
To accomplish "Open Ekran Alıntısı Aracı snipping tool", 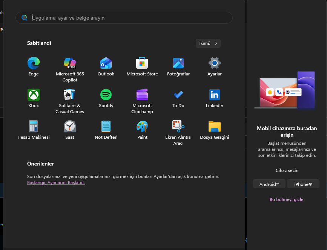I will point(178,126).
